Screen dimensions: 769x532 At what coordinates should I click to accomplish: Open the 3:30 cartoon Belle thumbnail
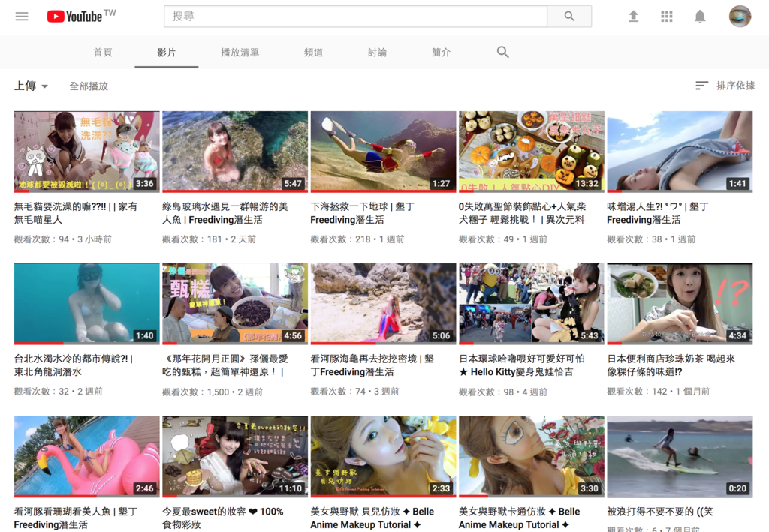point(531,456)
